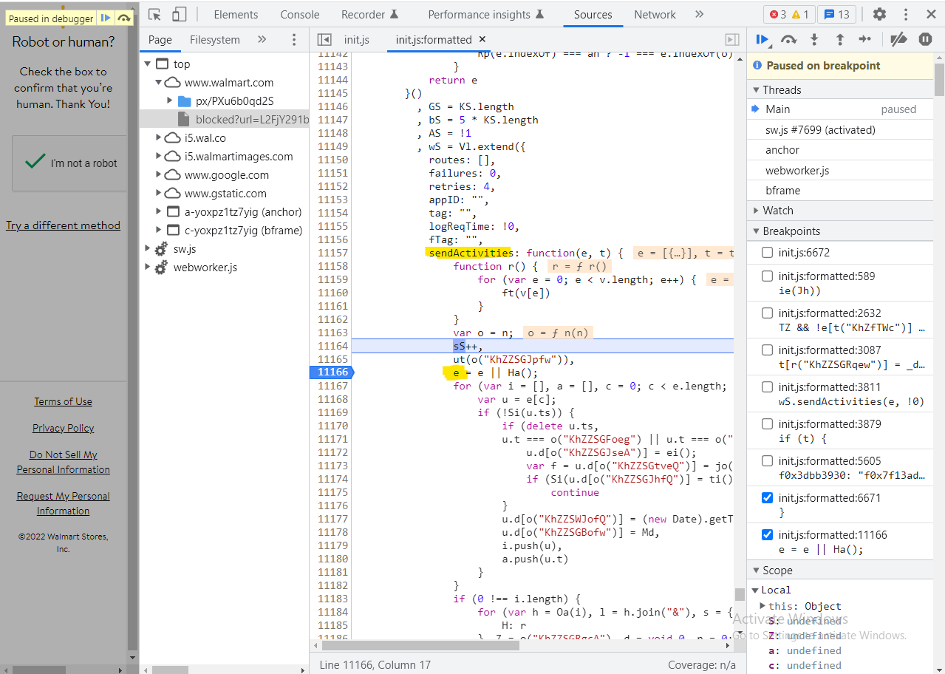Image resolution: width=945 pixels, height=674 pixels.
Task: Open the Console tab
Action: point(299,15)
